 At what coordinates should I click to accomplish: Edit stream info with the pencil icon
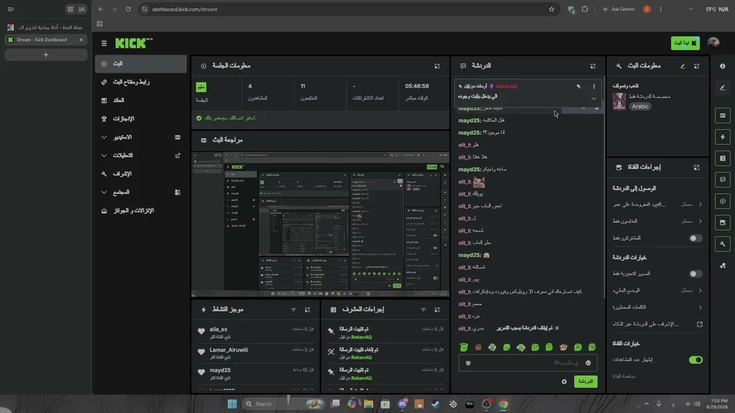point(683,66)
